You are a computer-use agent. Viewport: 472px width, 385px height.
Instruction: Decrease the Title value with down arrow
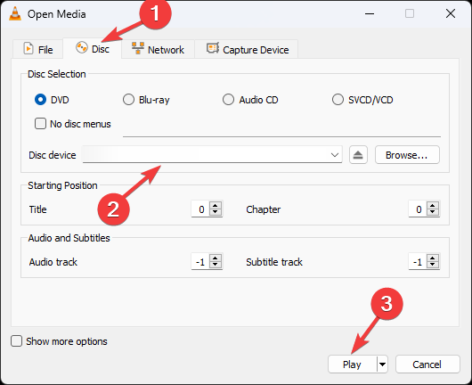pyautogui.click(x=216, y=212)
